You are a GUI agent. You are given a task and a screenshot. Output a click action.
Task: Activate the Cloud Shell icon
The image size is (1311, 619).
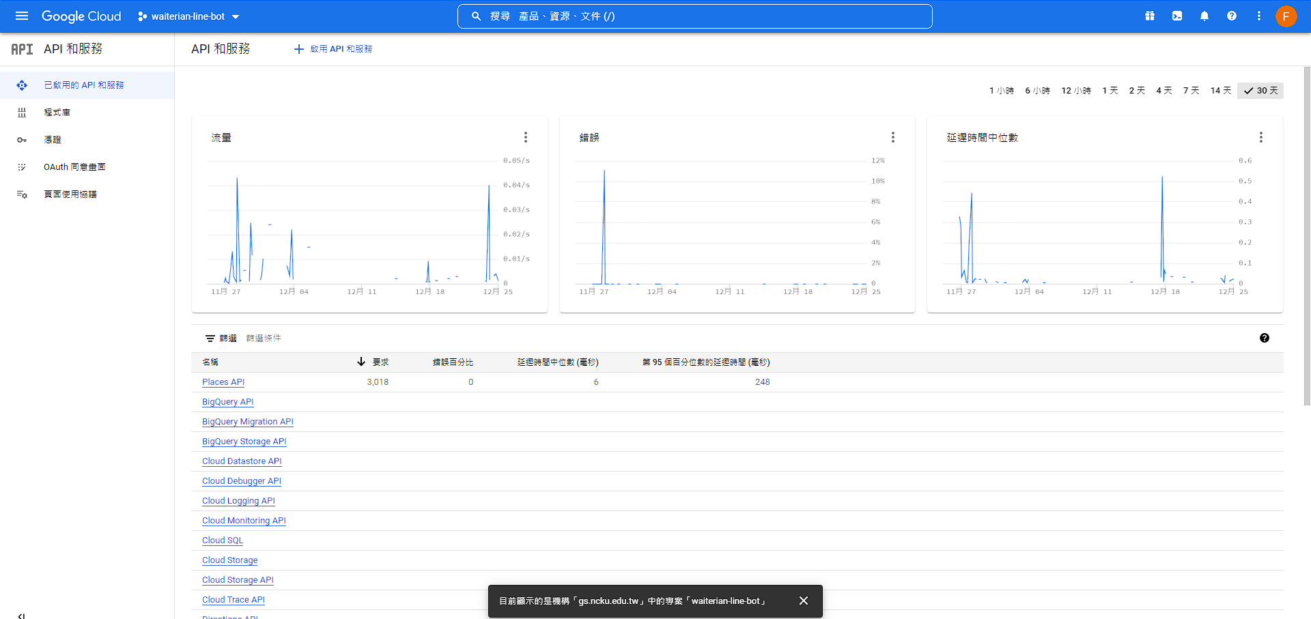pyautogui.click(x=1177, y=16)
